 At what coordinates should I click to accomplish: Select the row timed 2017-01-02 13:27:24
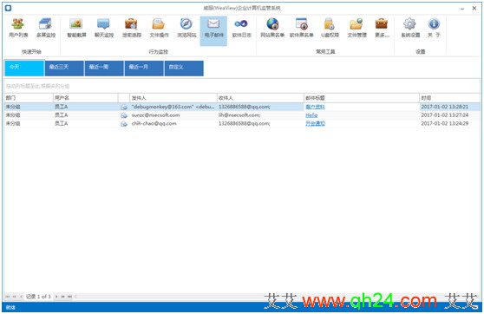pos(242,115)
